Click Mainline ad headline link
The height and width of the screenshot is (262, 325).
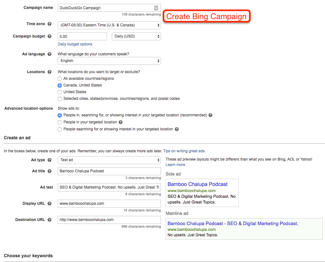233,224
